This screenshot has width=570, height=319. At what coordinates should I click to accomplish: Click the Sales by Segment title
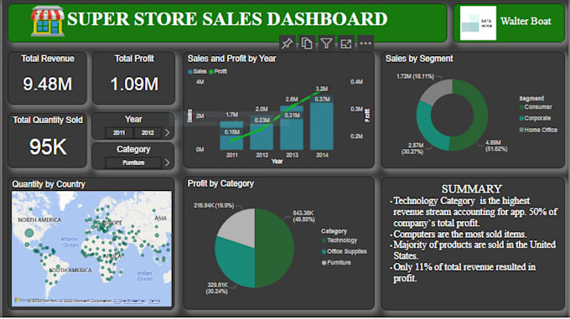tap(419, 59)
